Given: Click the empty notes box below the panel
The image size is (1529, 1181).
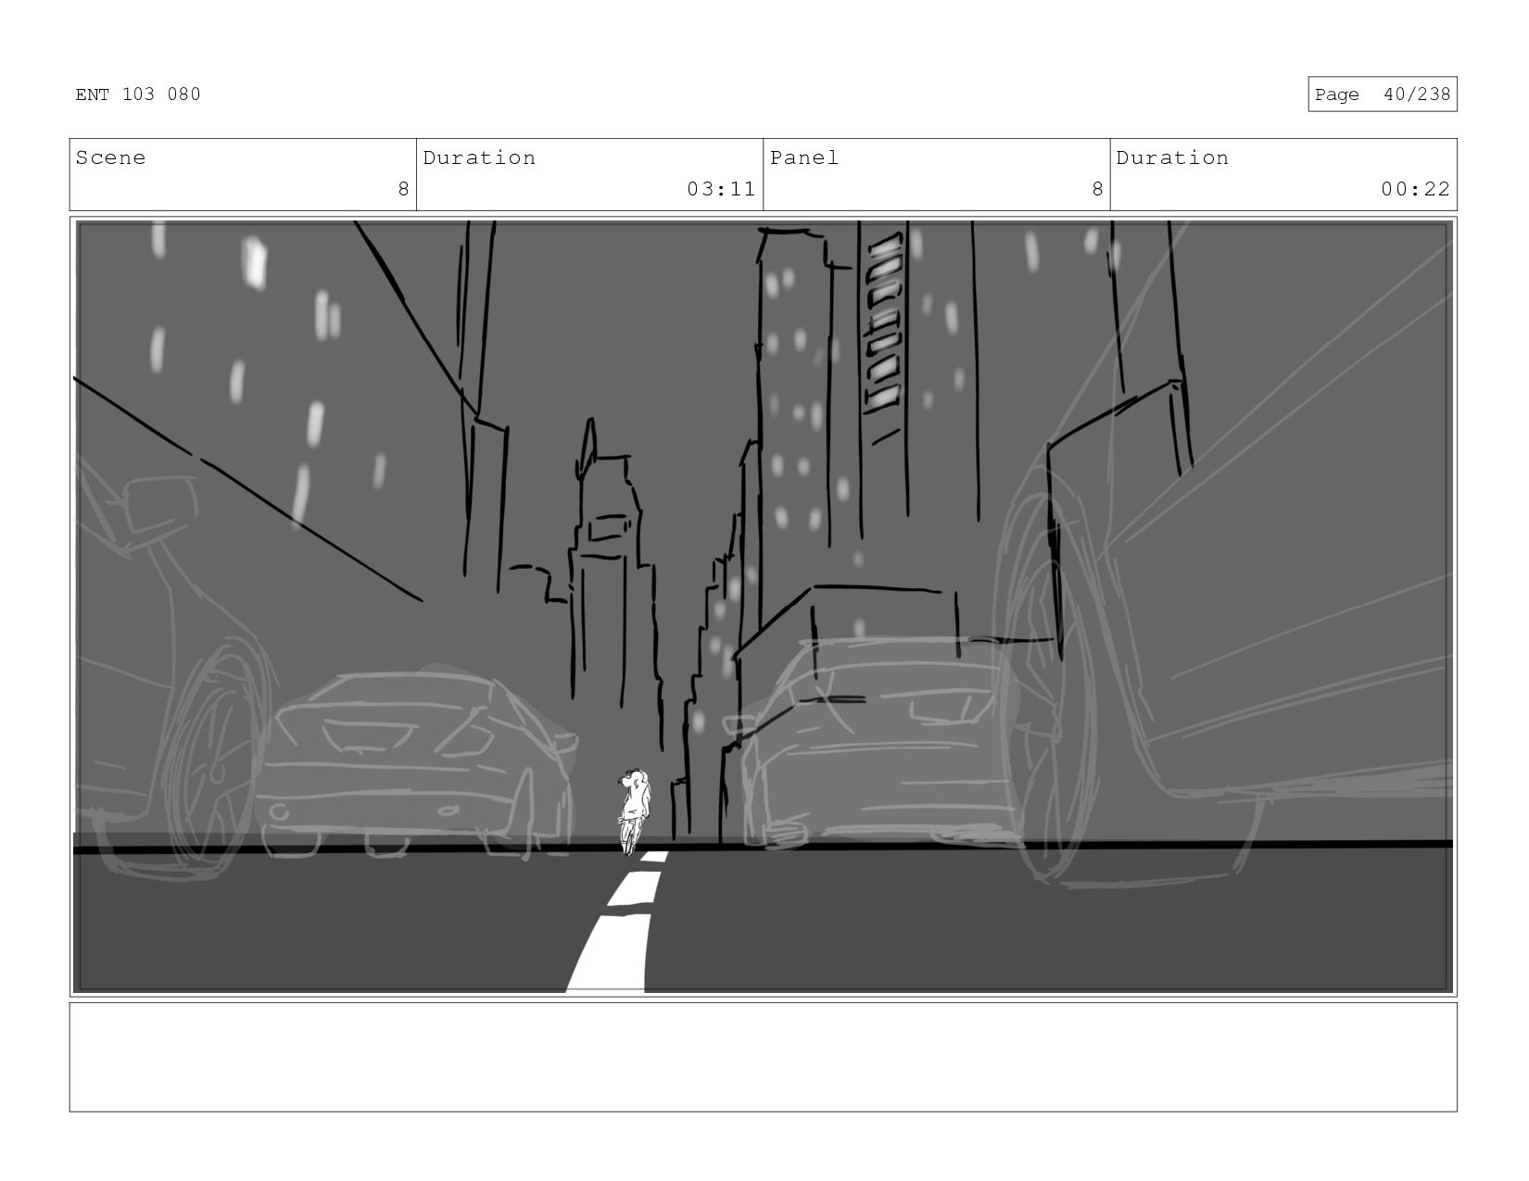Looking at the screenshot, I should click(x=763, y=1057).
